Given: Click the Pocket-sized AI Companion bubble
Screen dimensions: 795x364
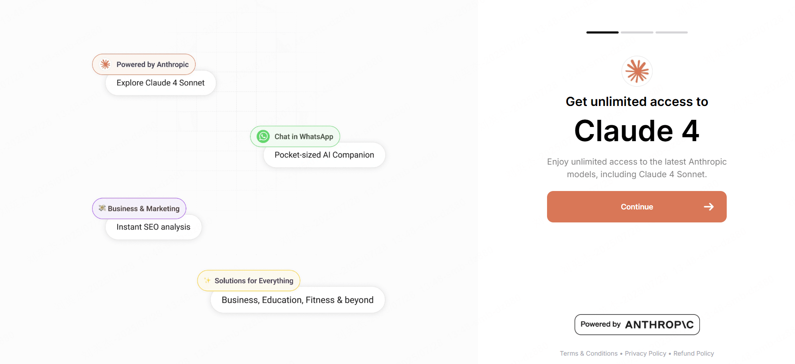Looking at the screenshot, I should point(324,155).
